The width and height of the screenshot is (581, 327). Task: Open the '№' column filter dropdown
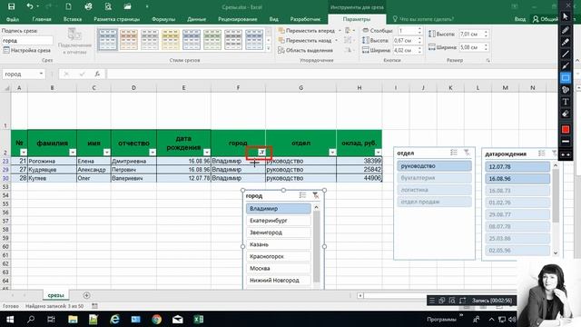(24, 152)
